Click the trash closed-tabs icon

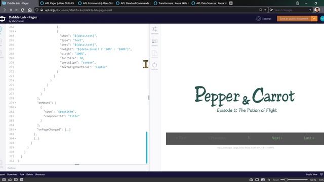tap(297, 3)
